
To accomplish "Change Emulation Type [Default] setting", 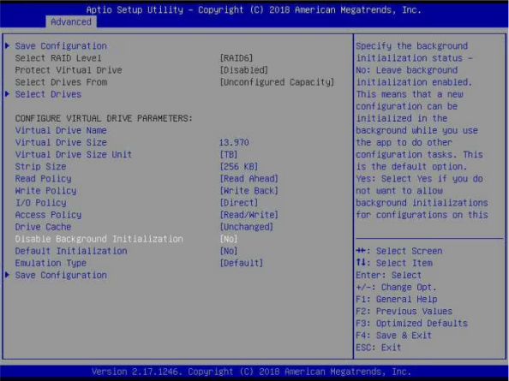I will pyautogui.click(x=241, y=263).
